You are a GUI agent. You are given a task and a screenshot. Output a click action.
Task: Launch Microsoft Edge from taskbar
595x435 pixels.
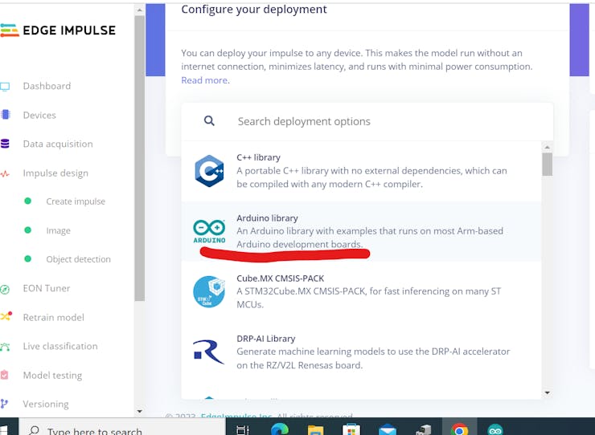coord(280,429)
